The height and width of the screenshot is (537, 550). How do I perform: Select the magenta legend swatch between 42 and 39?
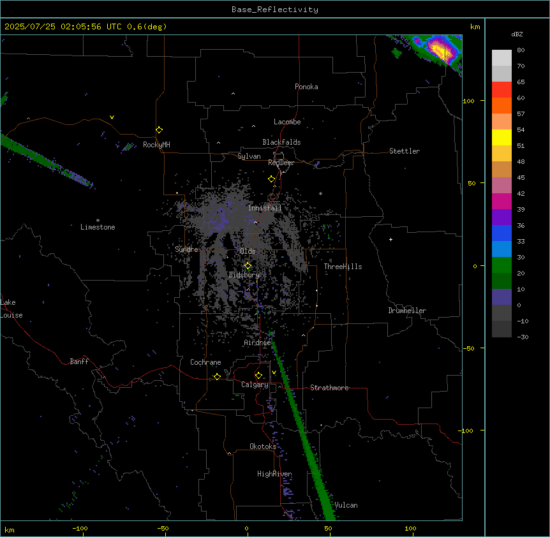pos(502,201)
